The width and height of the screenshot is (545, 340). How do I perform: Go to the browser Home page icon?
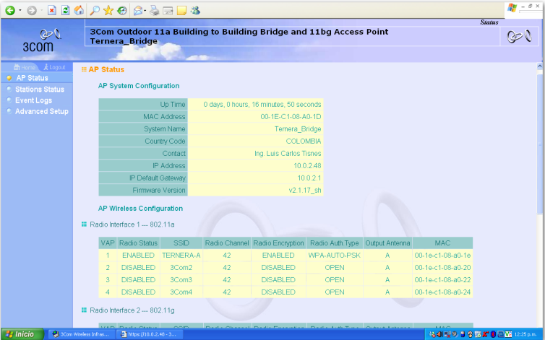coord(78,11)
